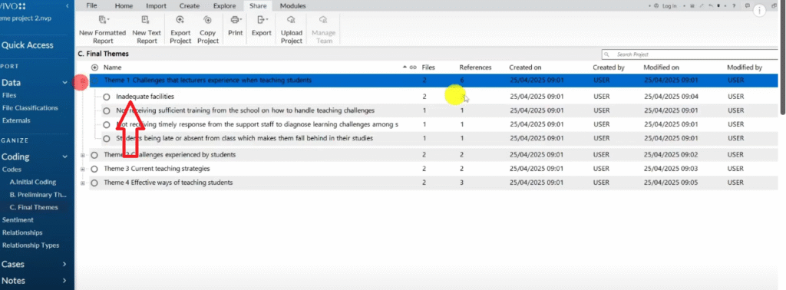The height and width of the screenshot is (290, 786).
Task: Click the circle icon of Theme 4 row
Action: pyautogui.click(x=94, y=183)
